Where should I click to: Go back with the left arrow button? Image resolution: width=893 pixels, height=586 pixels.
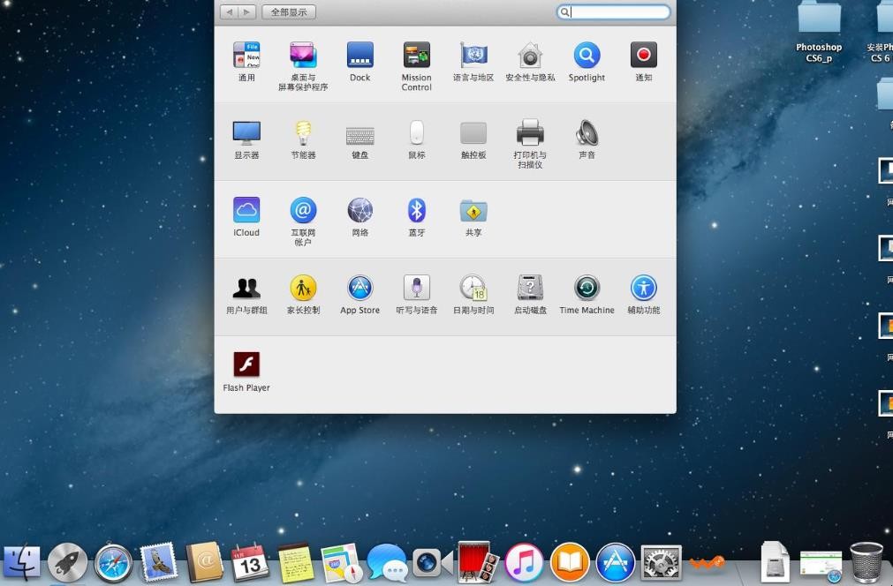pos(230,12)
